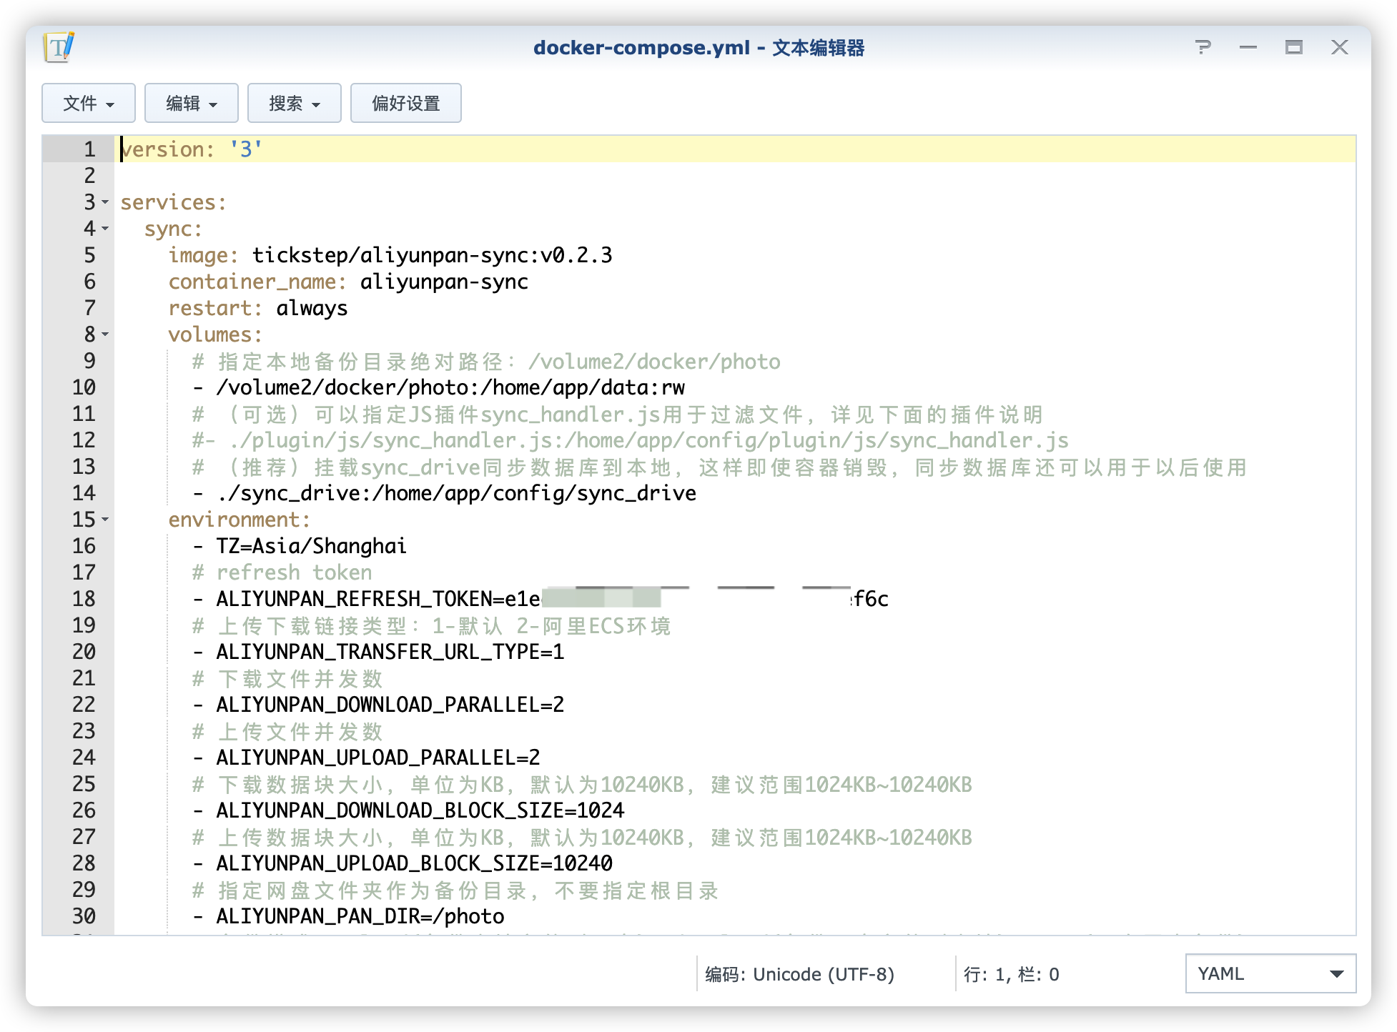Click the 编码: Unicode (UTF-8) status text
The height and width of the screenshot is (1032, 1397).
[799, 974]
